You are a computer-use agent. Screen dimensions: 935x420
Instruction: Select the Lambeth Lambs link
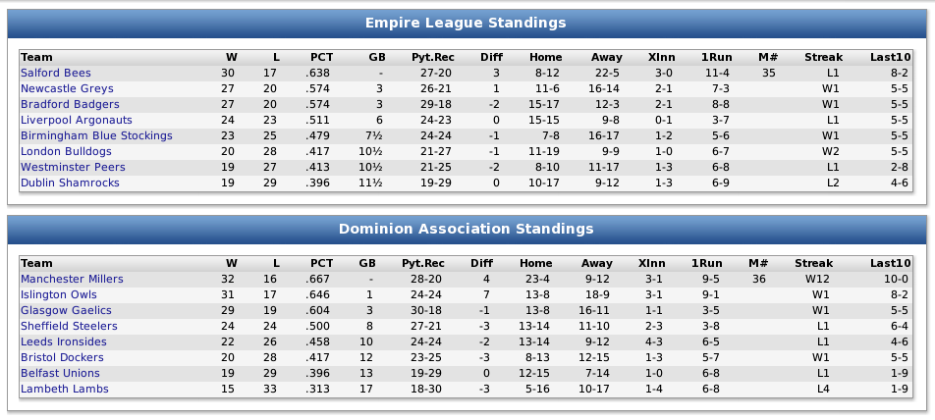click(65, 389)
